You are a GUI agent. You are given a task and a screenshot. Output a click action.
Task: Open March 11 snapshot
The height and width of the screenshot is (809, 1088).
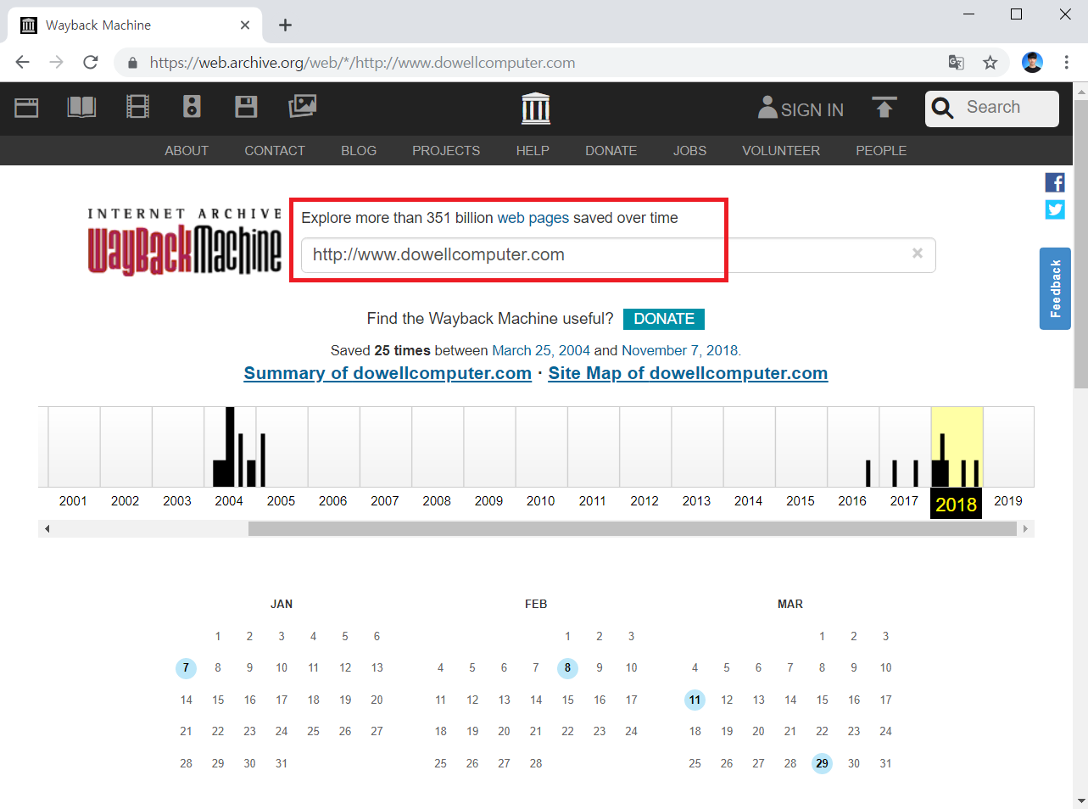point(695,700)
